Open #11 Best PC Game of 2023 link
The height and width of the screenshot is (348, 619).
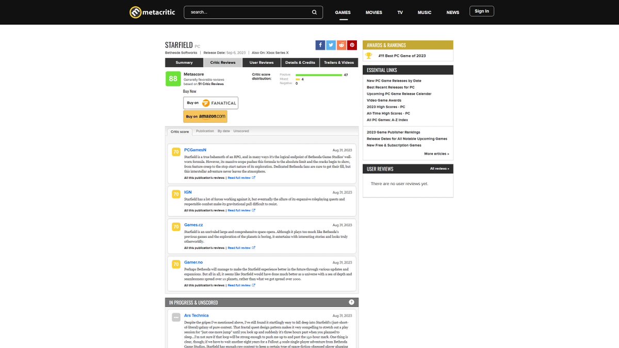click(x=402, y=56)
